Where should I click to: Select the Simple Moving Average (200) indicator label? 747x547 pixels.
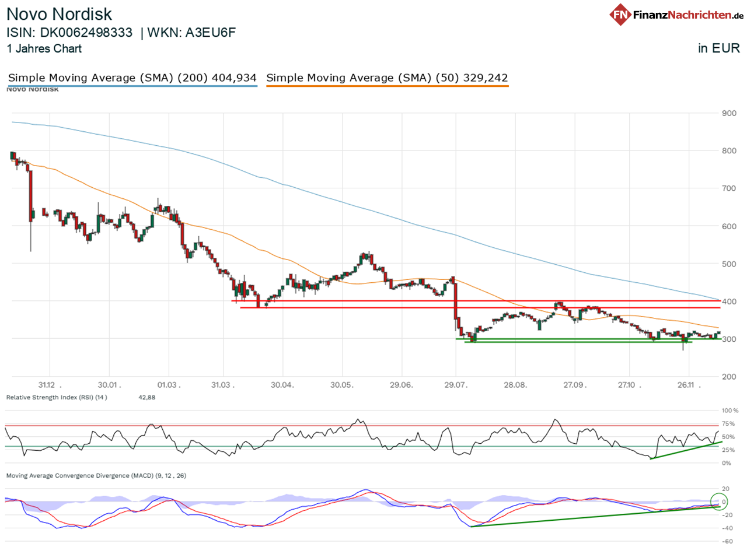(131, 78)
